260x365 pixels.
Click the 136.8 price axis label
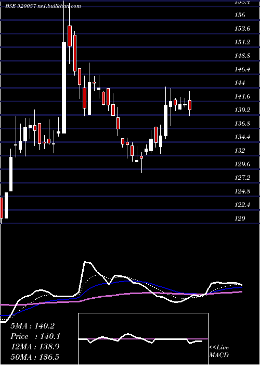click(242, 124)
